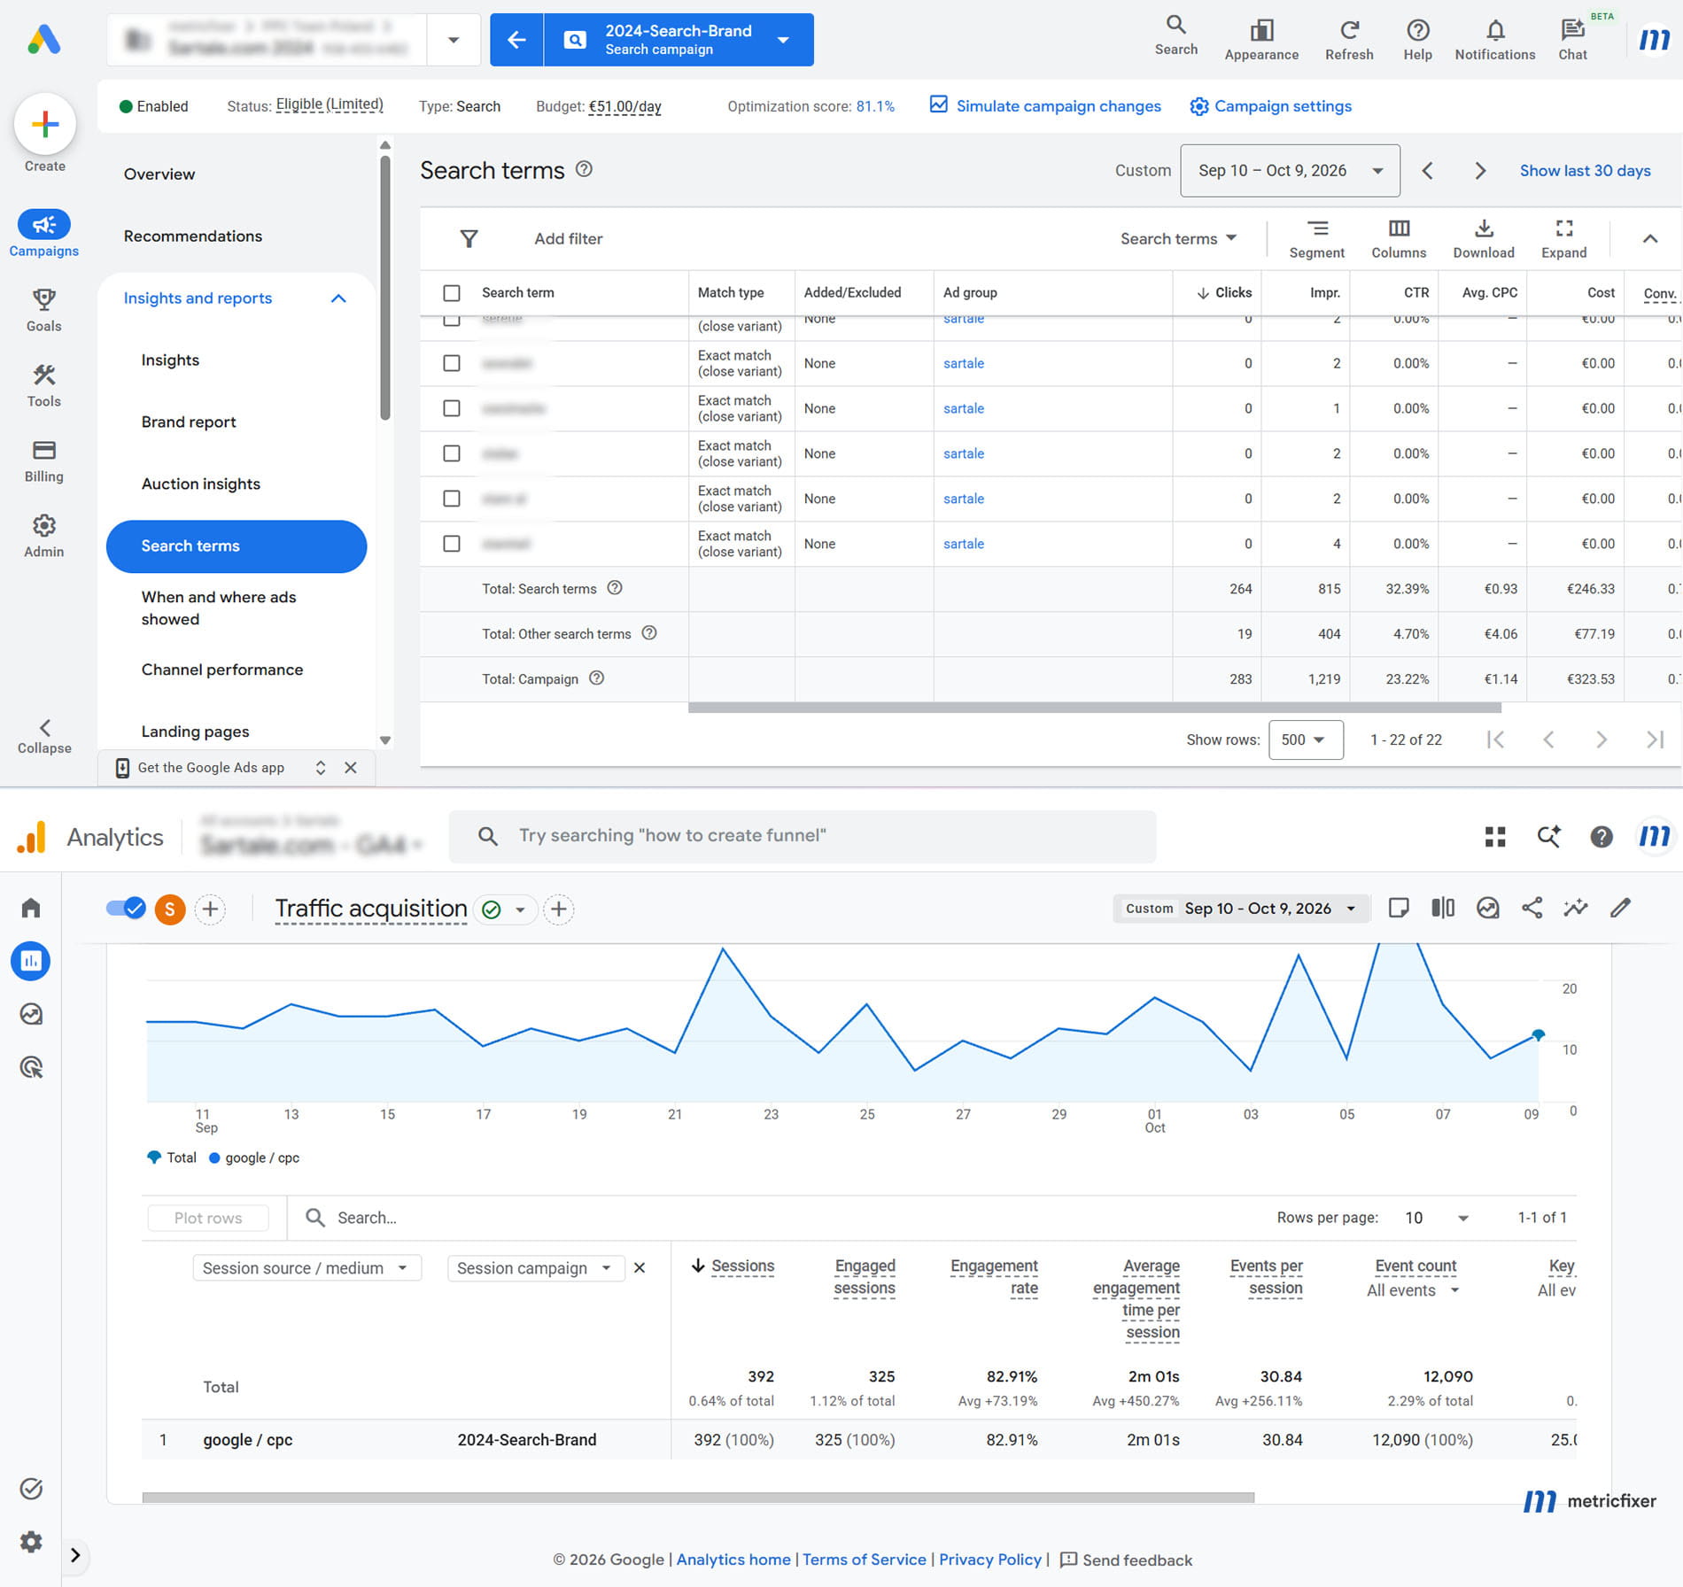Change Show rows 500 dropdown
The height and width of the screenshot is (1587, 1683).
coord(1306,739)
